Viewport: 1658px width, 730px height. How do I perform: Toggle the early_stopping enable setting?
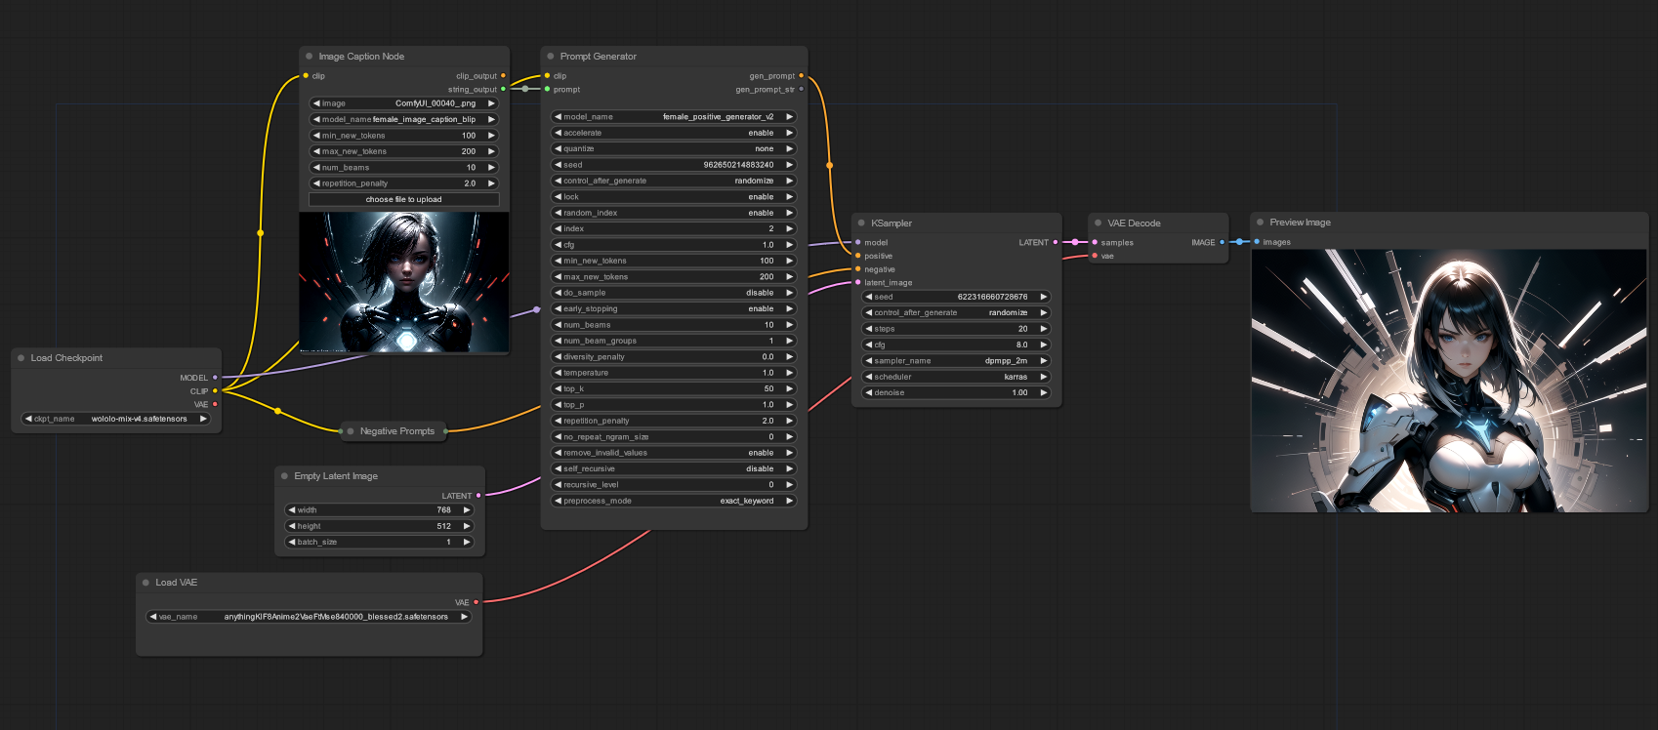[674, 308]
